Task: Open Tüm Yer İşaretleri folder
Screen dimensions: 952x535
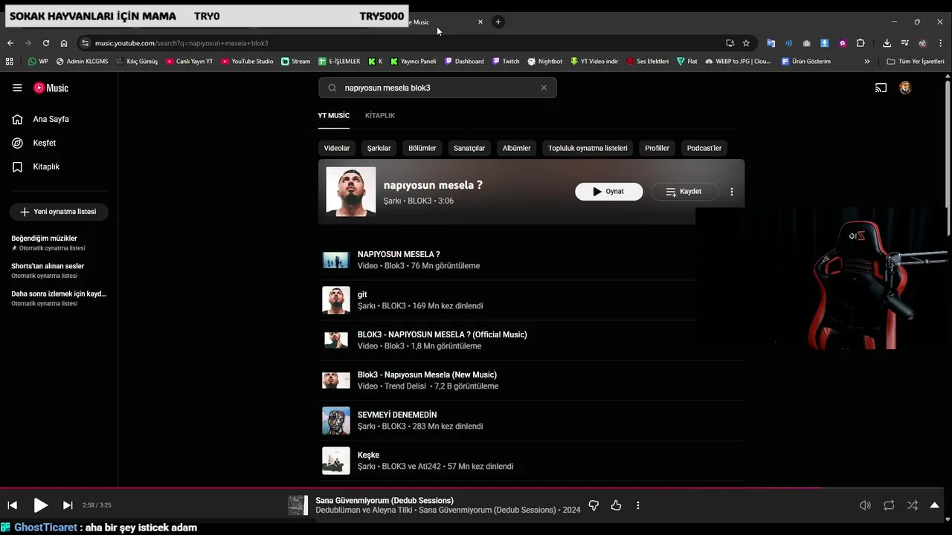Action: pyautogui.click(x=915, y=62)
